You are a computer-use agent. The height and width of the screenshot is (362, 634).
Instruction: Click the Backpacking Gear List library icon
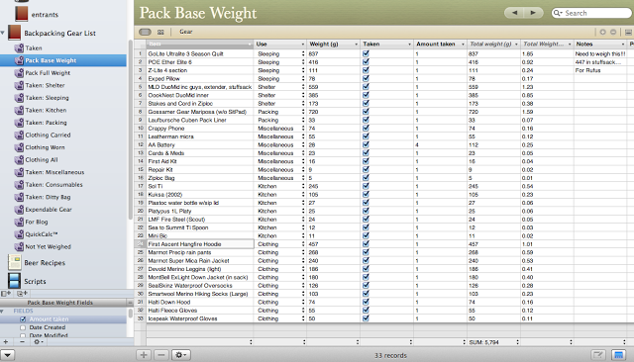(x=15, y=33)
